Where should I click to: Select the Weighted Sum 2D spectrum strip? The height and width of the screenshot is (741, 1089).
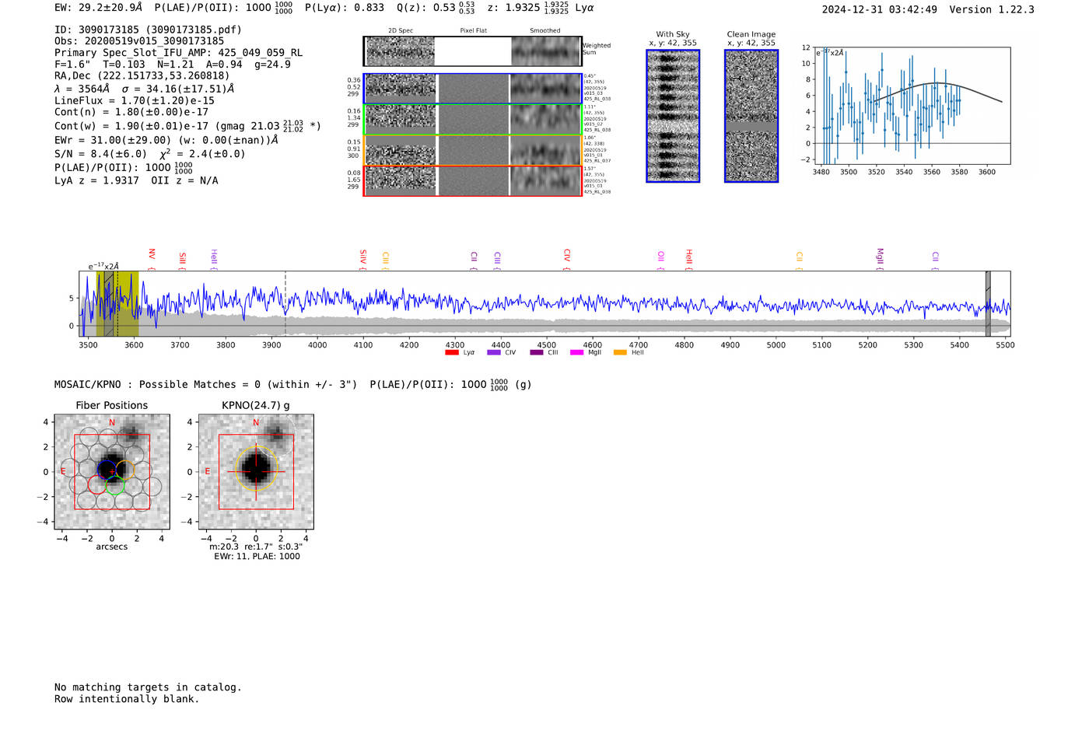tap(401, 51)
